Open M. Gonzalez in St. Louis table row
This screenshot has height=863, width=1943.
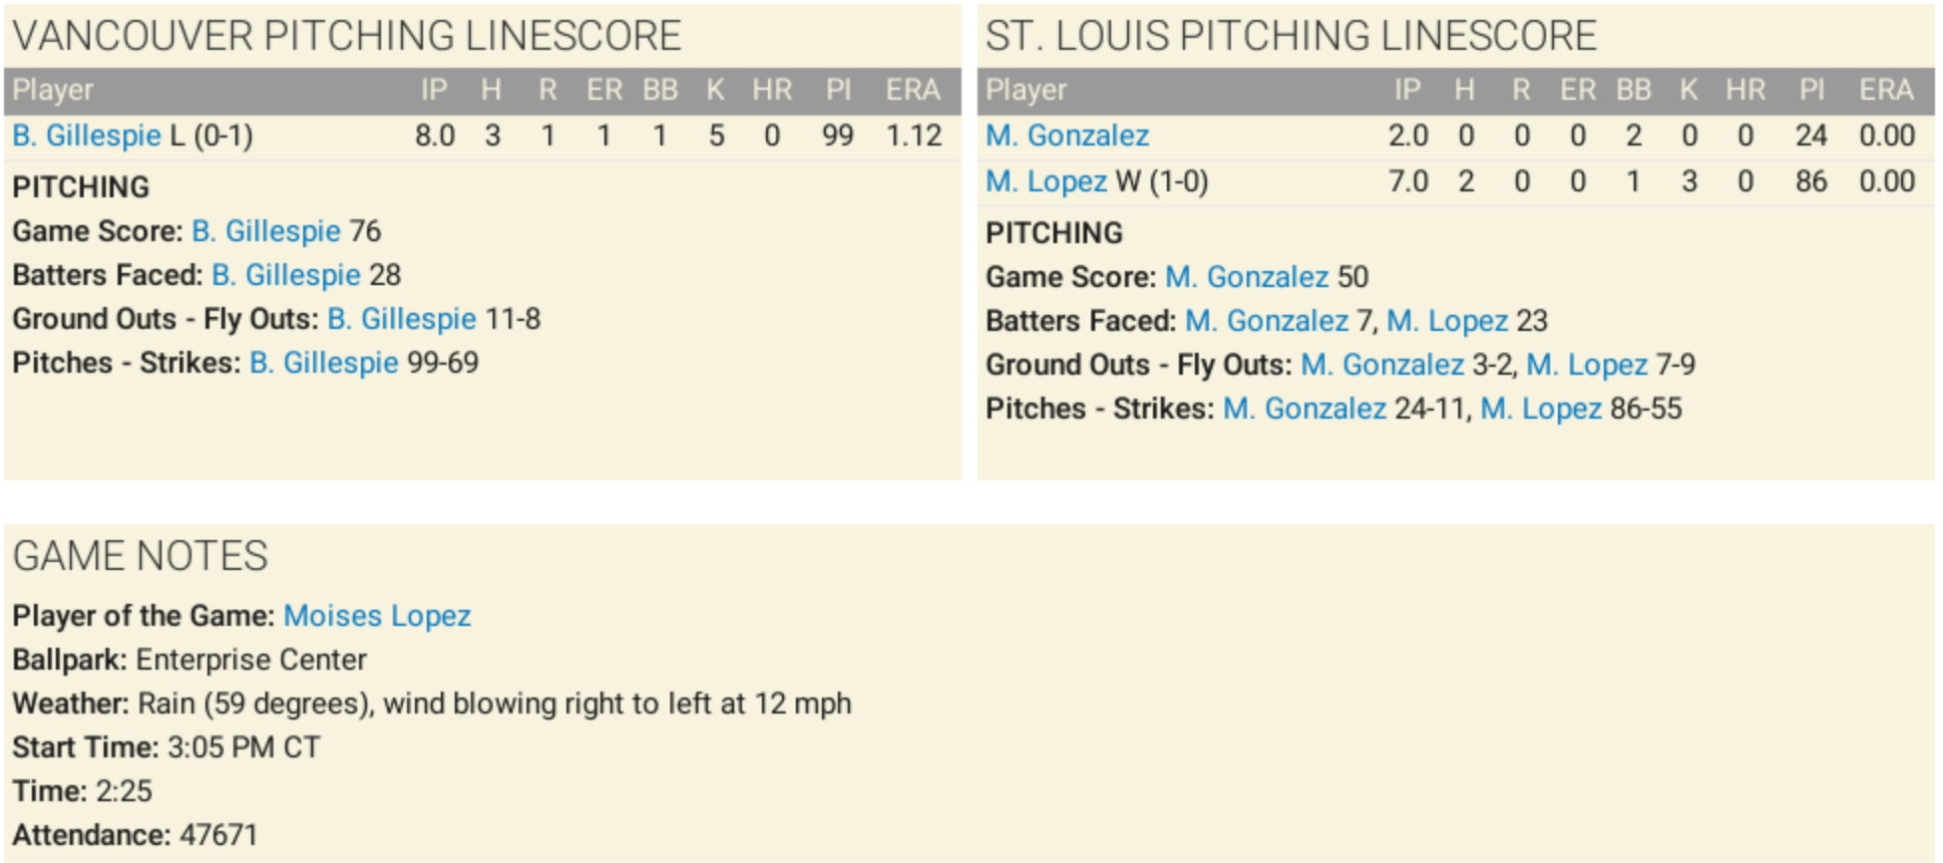[x=1066, y=136]
